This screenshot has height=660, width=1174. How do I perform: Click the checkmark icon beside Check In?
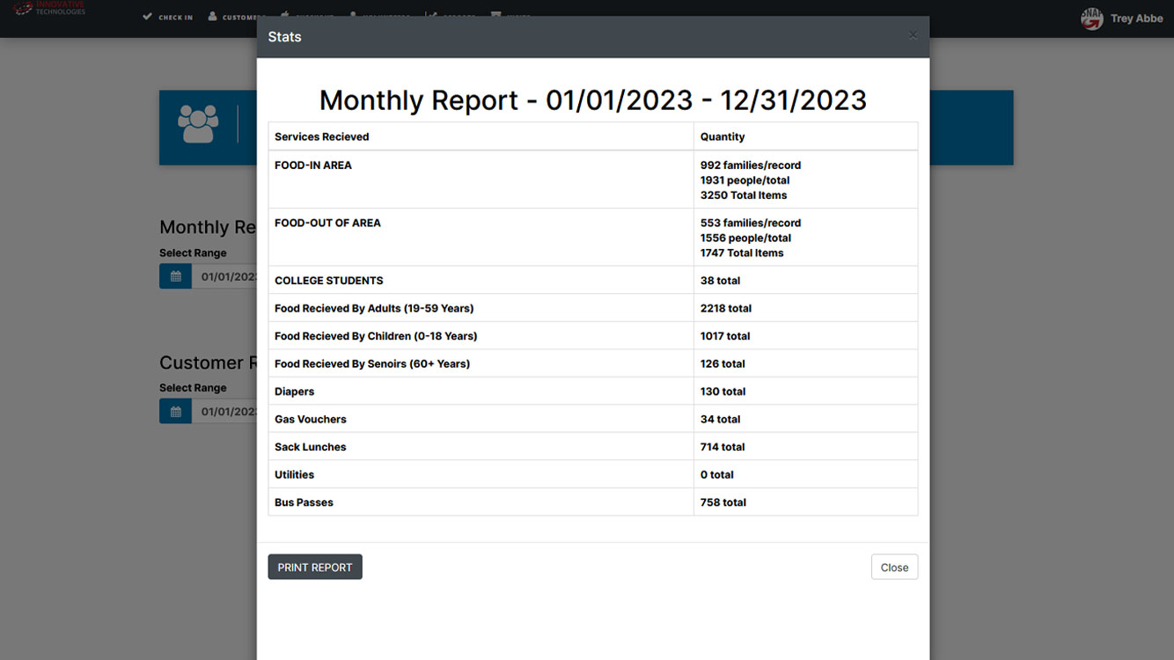pos(147,17)
